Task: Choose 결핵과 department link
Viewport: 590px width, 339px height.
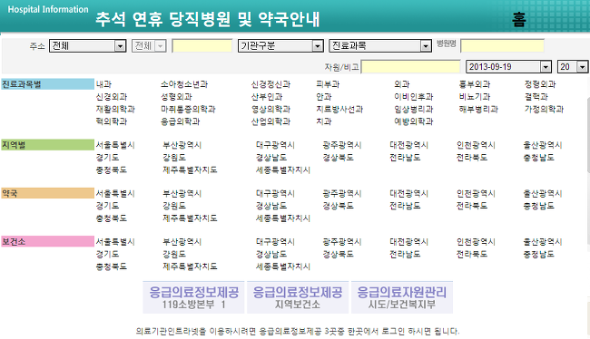Action: [x=536, y=97]
